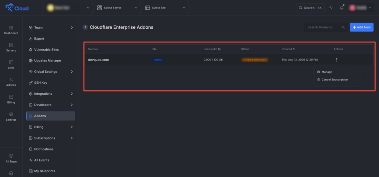Open the Servers icon in left rail
379x177 pixels.
pyautogui.click(x=11, y=45)
